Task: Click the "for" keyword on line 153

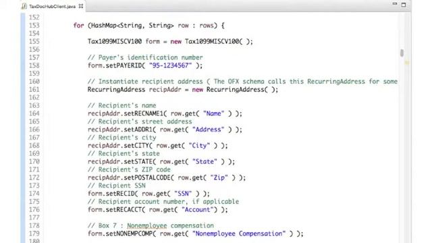Action: pos(78,26)
